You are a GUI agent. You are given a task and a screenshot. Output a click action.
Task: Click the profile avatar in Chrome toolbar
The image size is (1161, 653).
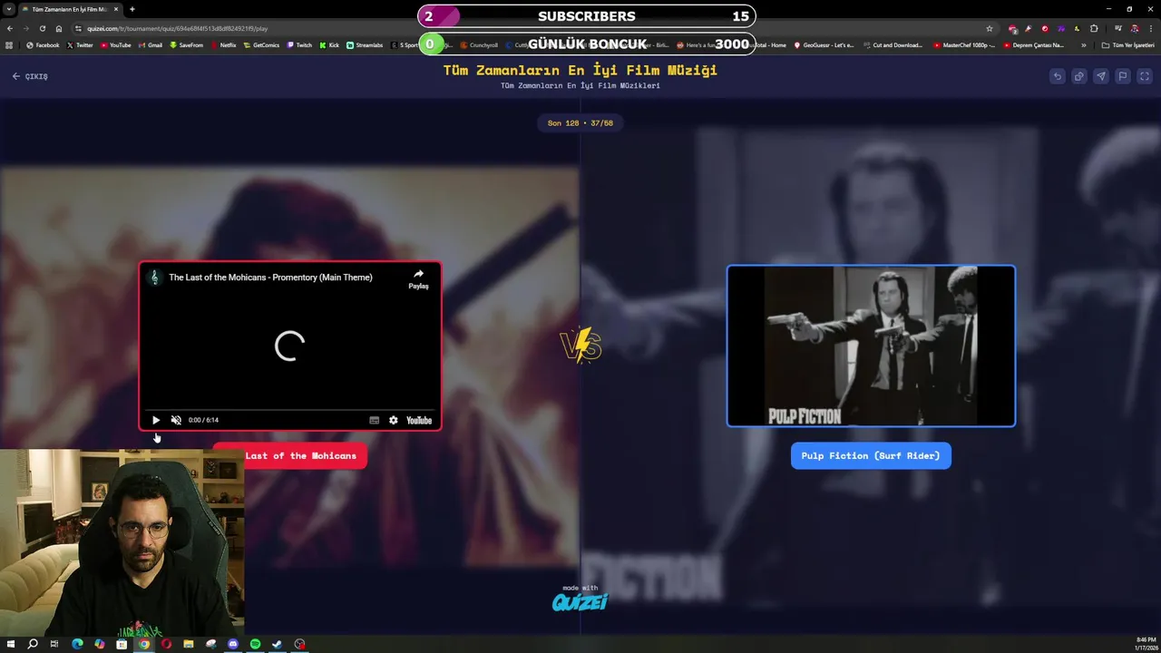pos(1134,28)
